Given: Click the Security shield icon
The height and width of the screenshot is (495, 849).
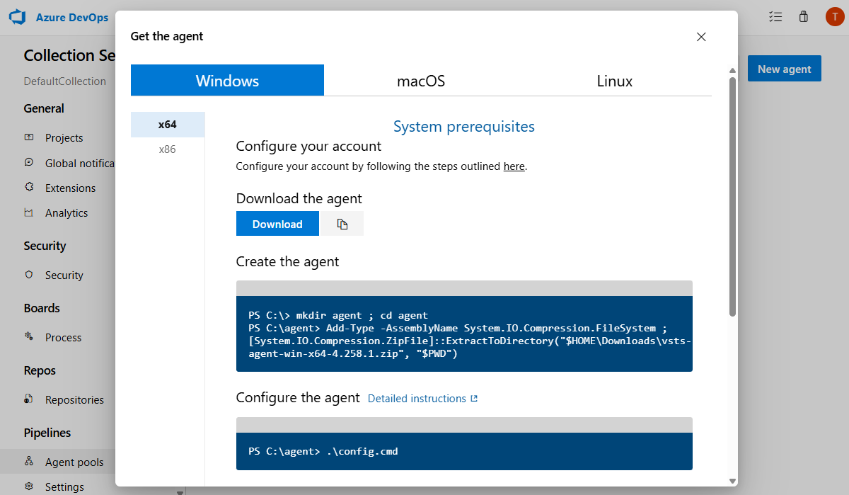Looking at the screenshot, I should click(x=29, y=275).
